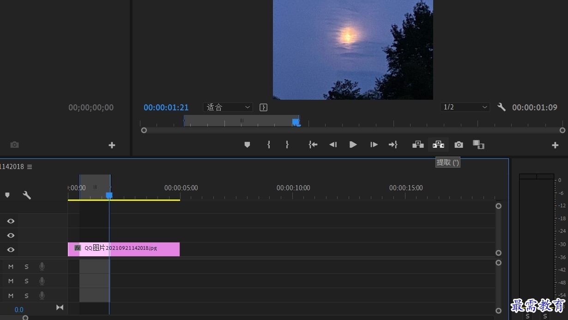Click the Source monitor camera icon

(x=15, y=145)
